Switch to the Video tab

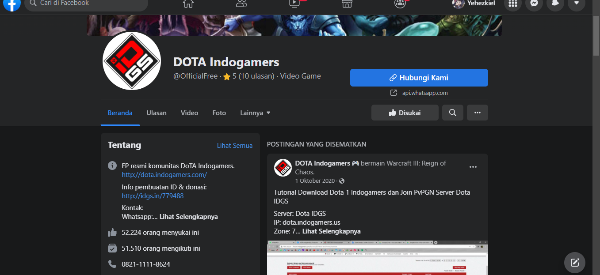[189, 113]
